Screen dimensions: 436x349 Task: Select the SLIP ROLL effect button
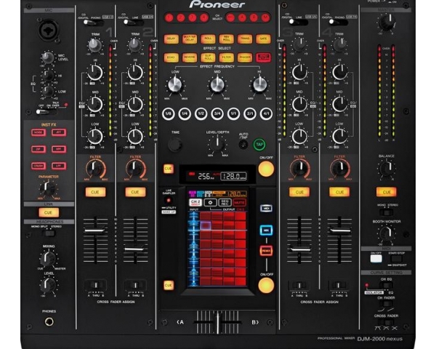208,57
